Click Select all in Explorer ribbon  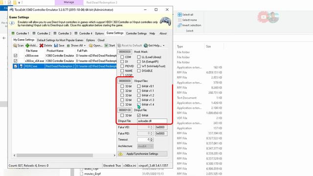click(x=185, y=15)
